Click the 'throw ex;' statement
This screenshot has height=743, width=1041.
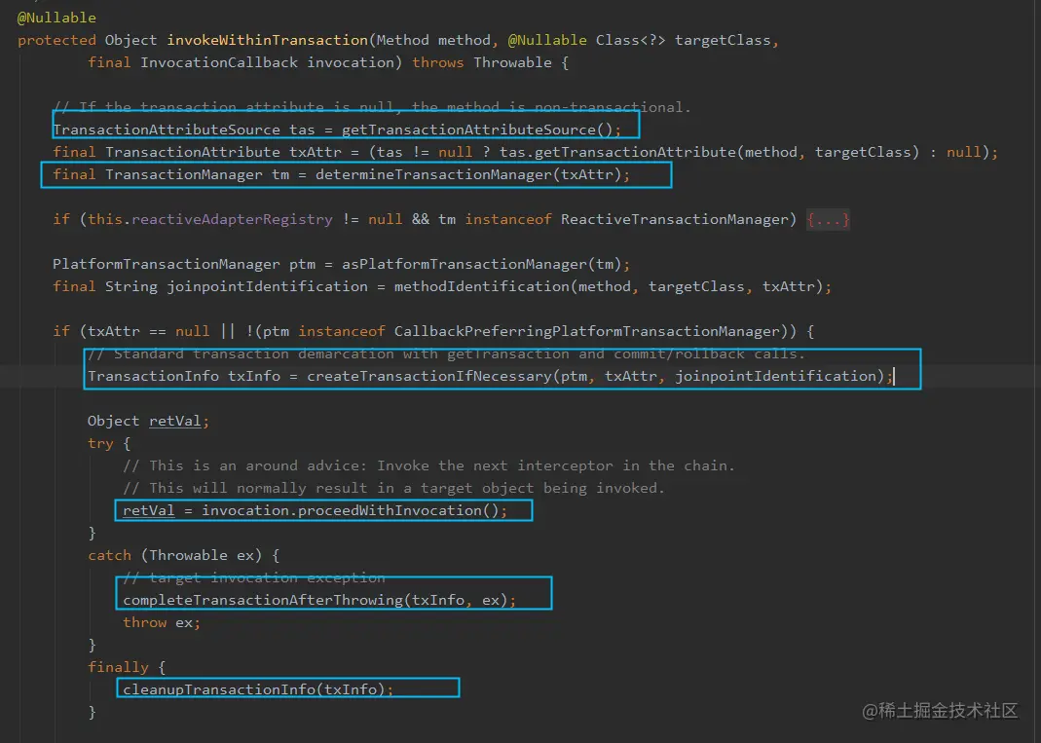coord(162,622)
